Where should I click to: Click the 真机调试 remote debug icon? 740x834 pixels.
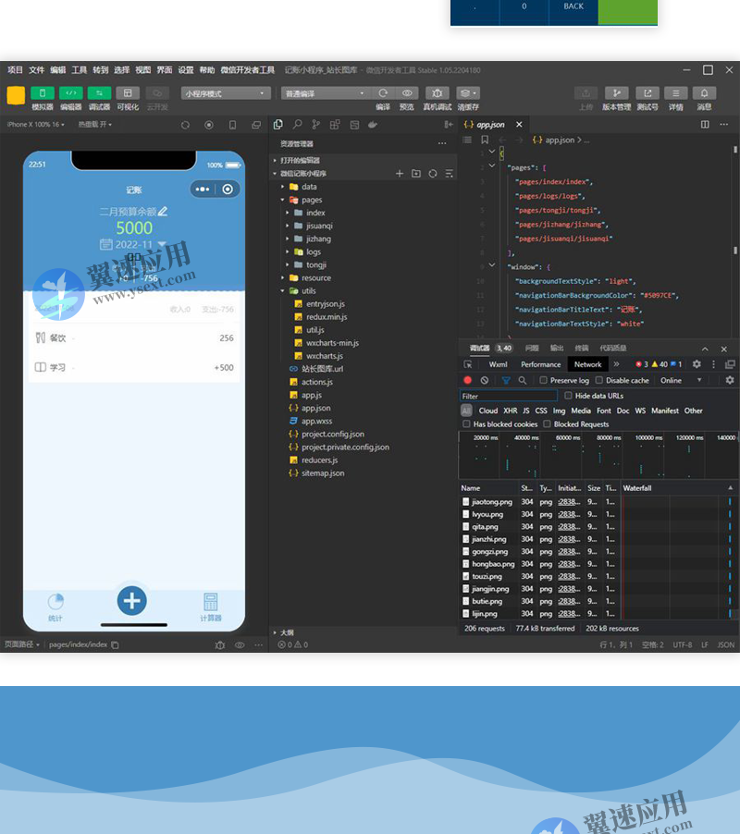point(437,93)
